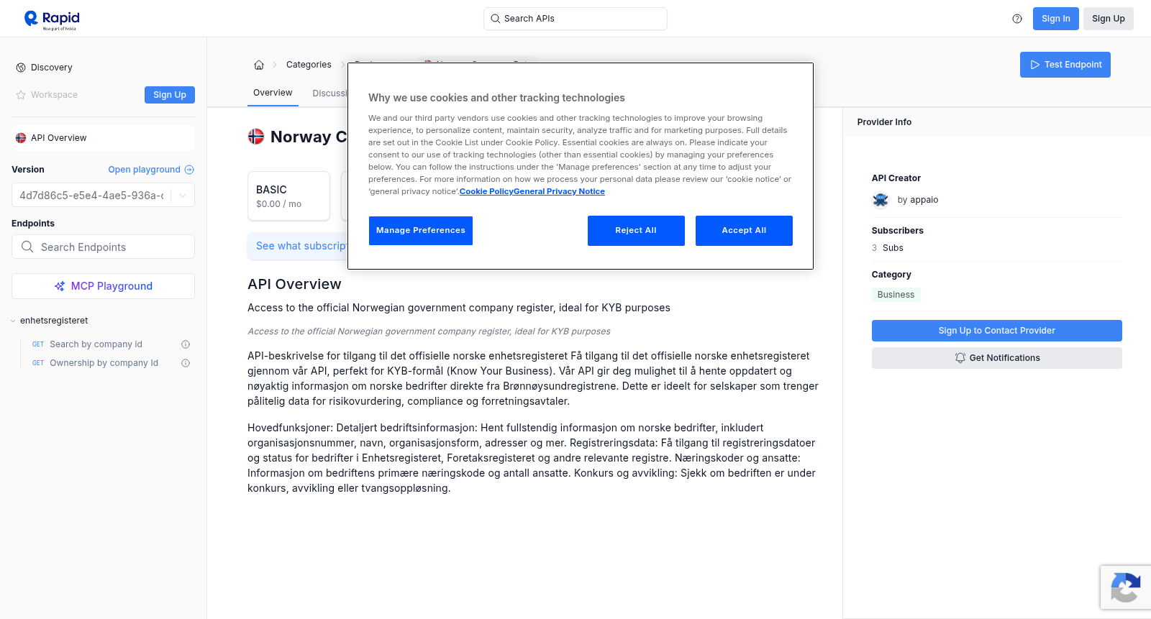Click the Workspace menu label
The image size is (1151, 619).
coord(54,95)
